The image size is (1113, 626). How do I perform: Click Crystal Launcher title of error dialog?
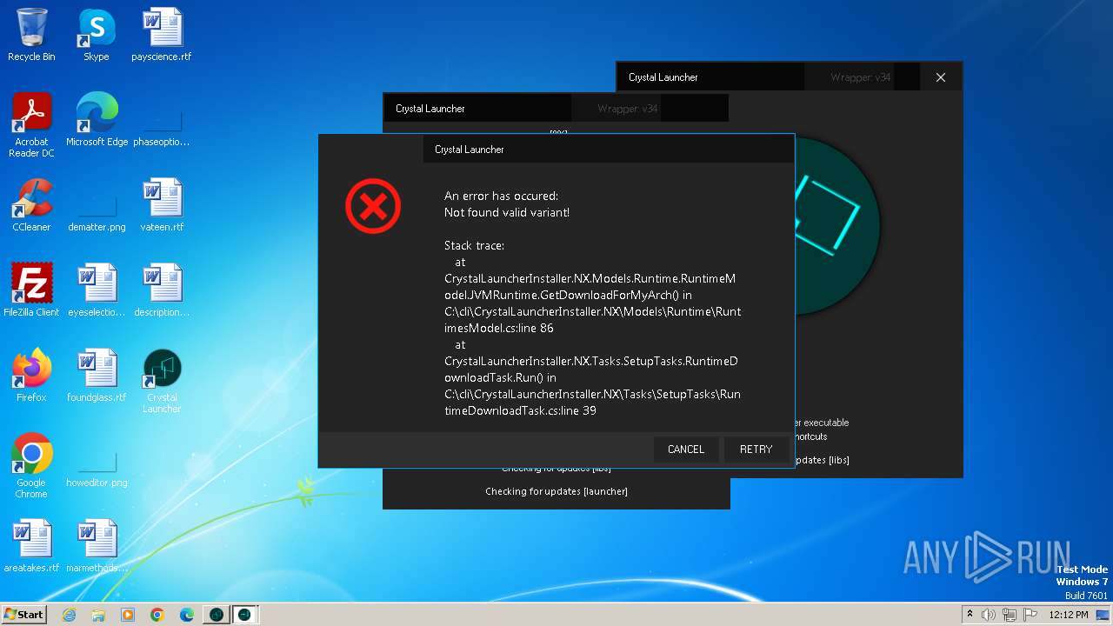(x=470, y=150)
